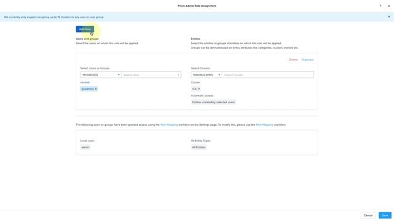Open the first Role Mapping link
The width and height of the screenshot is (394, 221).
pyautogui.click(x=169, y=125)
